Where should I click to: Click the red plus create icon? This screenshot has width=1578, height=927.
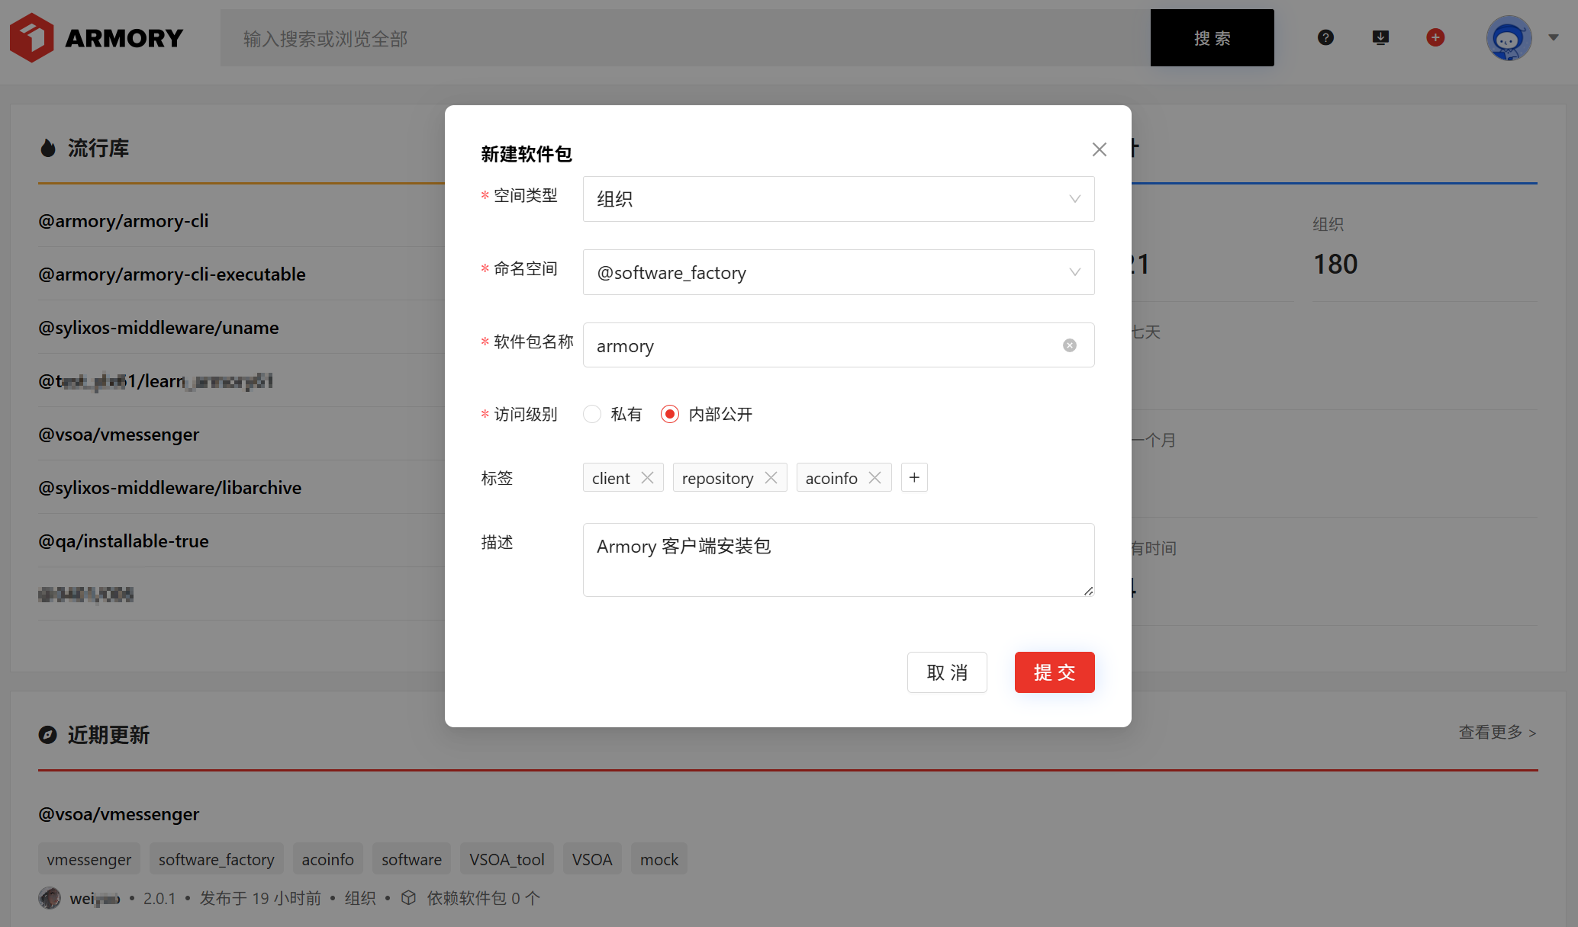1435,37
